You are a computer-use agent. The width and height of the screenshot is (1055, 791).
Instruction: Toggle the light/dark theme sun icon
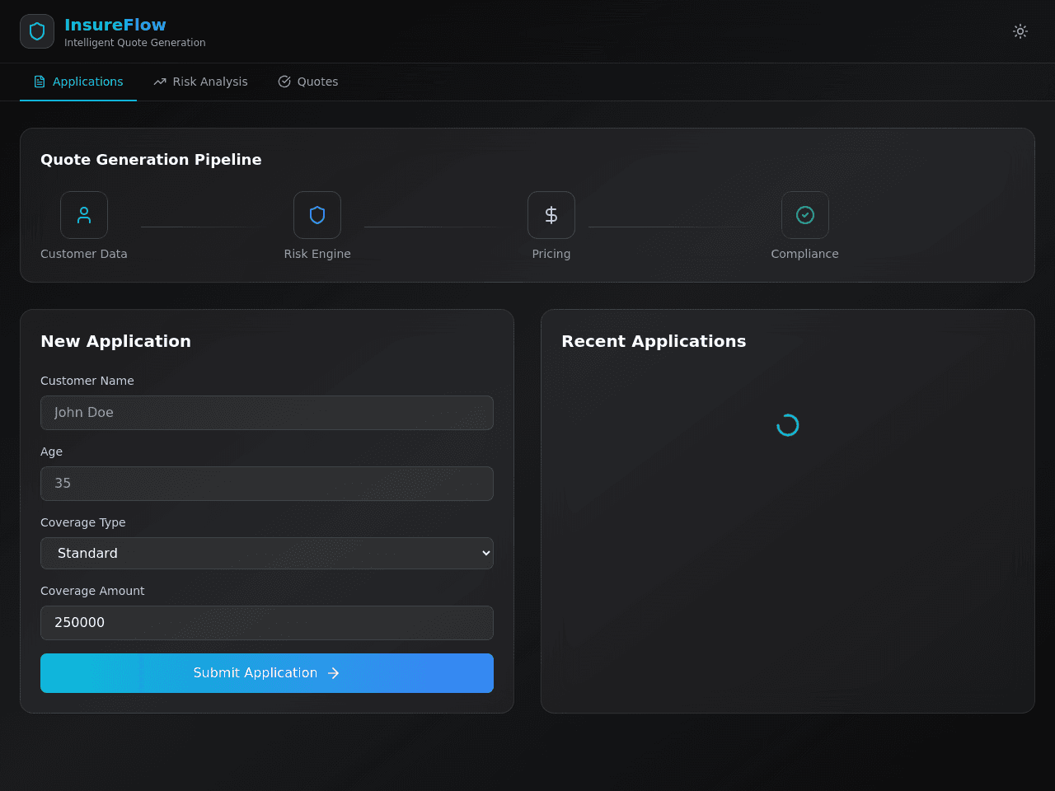(1020, 31)
